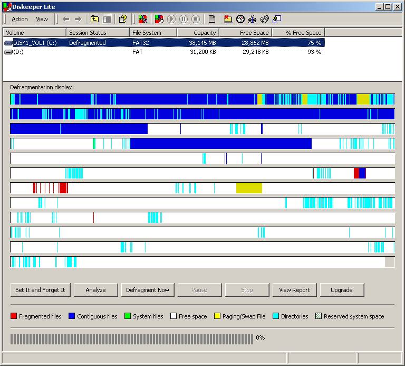Viewport: 405px width, 366px height.
Task: Click the large yellow paging file block
Action: [x=249, y=188]
